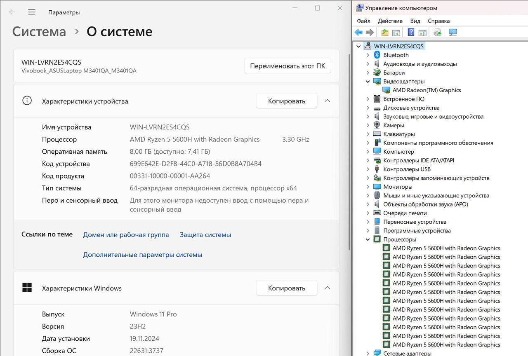Select Компоненты программного обеспечения tree row
This screenshot has width=528, height=356.
(438, 143)
